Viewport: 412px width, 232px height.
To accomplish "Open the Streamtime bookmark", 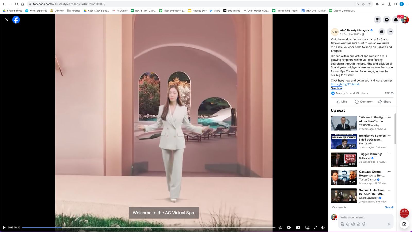I will point(232,11).
